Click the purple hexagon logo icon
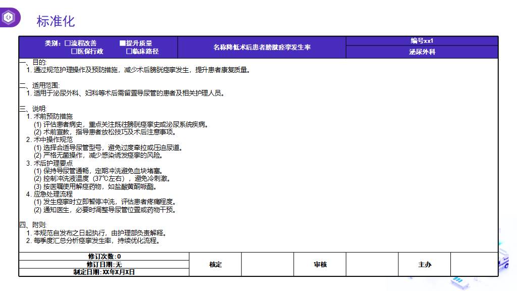This screenshot has width=517, height=291. pyautogui.click(x=9, y=18)
